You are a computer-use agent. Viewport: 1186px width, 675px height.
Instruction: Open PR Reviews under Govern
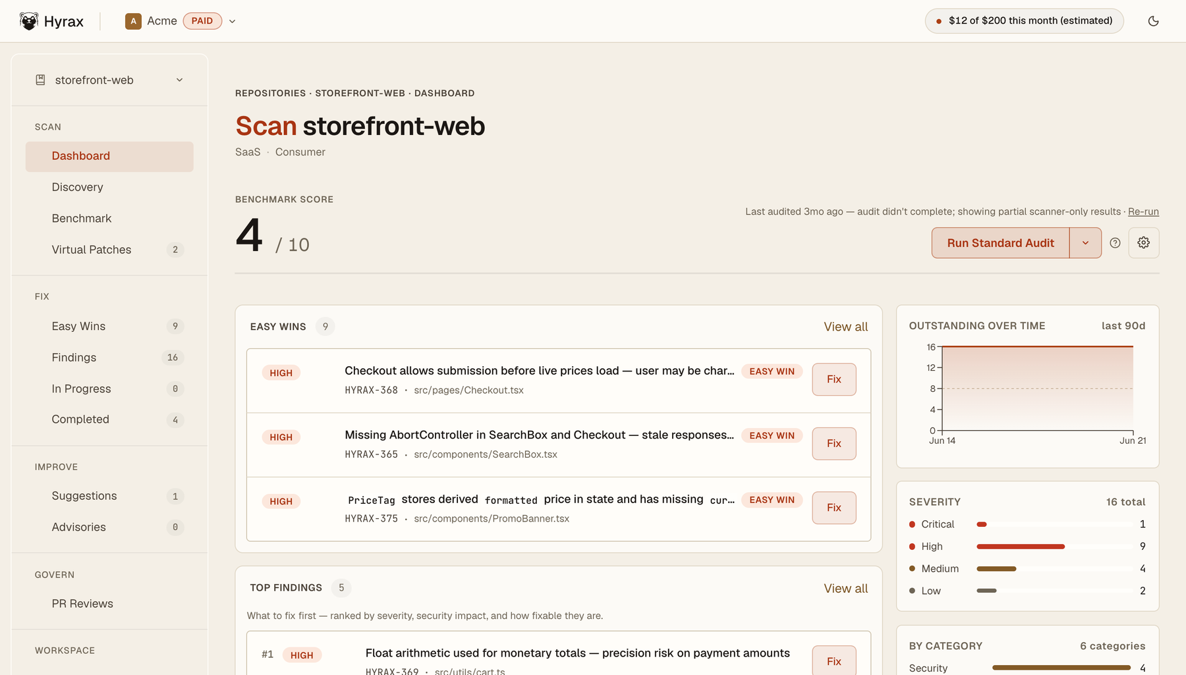[109, 604]
